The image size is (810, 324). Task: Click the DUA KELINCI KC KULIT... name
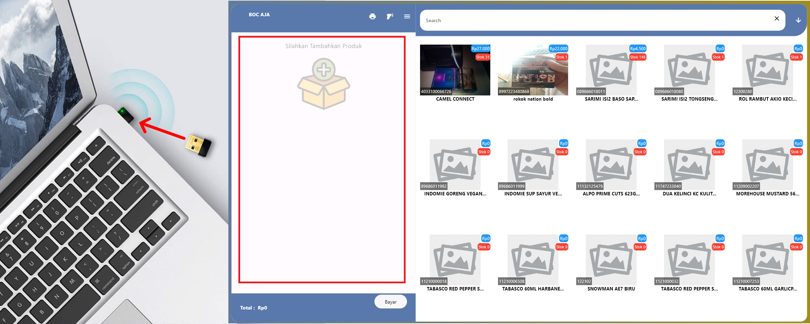pyautogui.click(x=689, y=194)
